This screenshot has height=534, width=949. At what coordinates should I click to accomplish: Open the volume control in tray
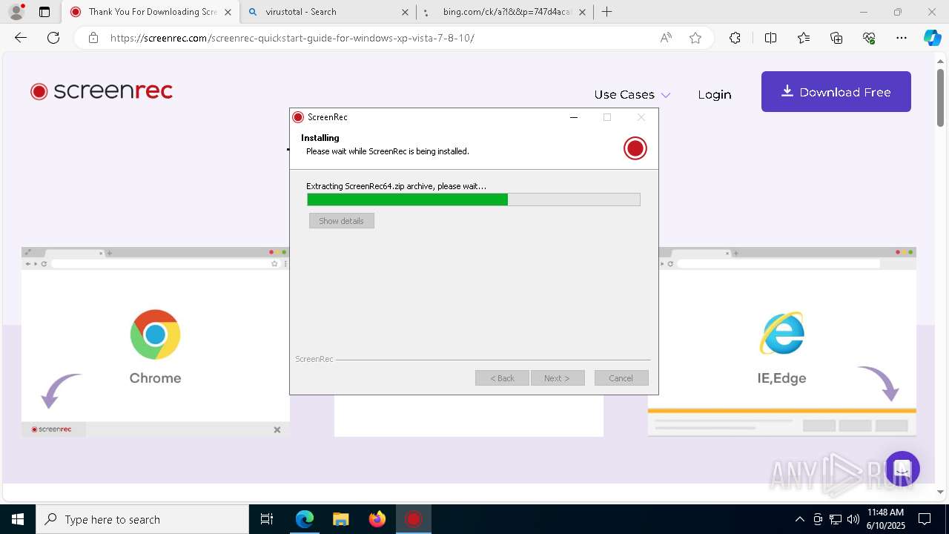pos(853,519)
